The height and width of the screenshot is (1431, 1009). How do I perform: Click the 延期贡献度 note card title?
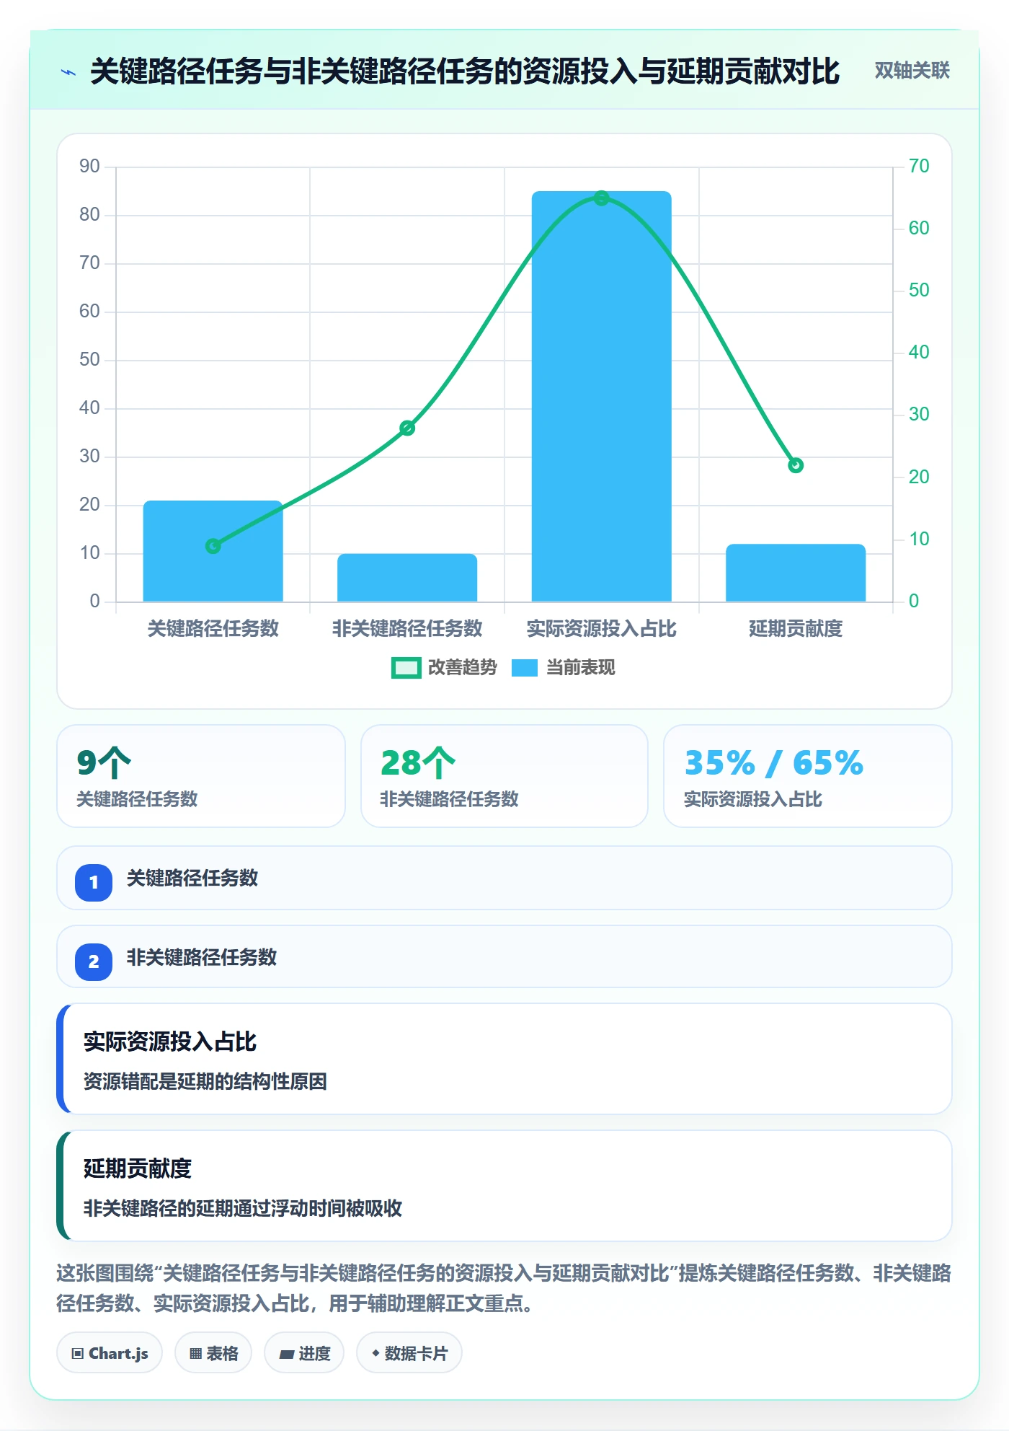(138, 1168)
